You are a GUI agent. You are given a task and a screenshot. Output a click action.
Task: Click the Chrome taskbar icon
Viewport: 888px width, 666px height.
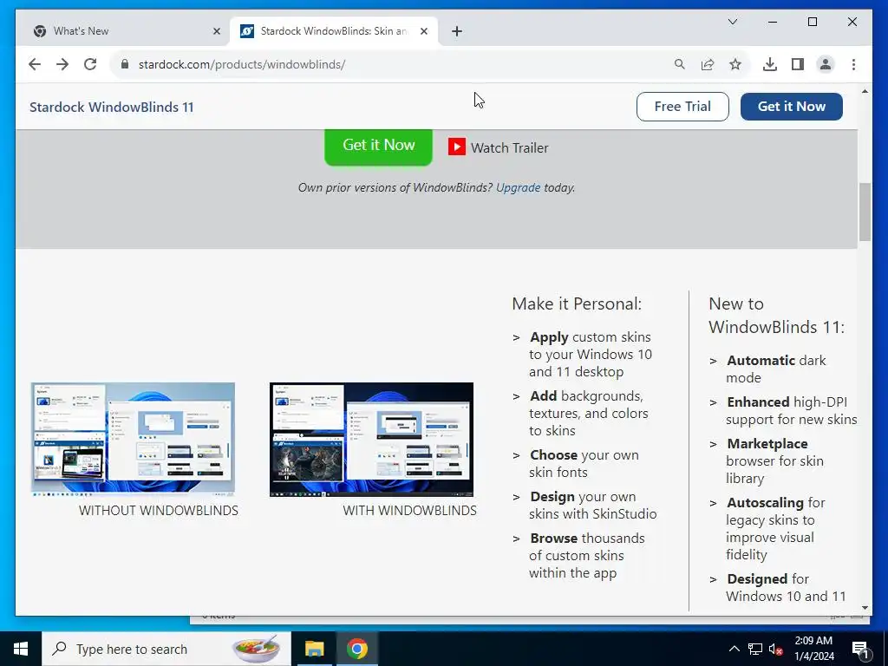tap(356, 649)
